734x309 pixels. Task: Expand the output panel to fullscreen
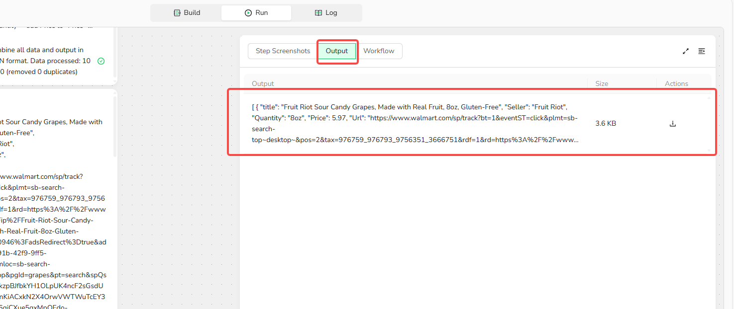(x=686, y=51)
